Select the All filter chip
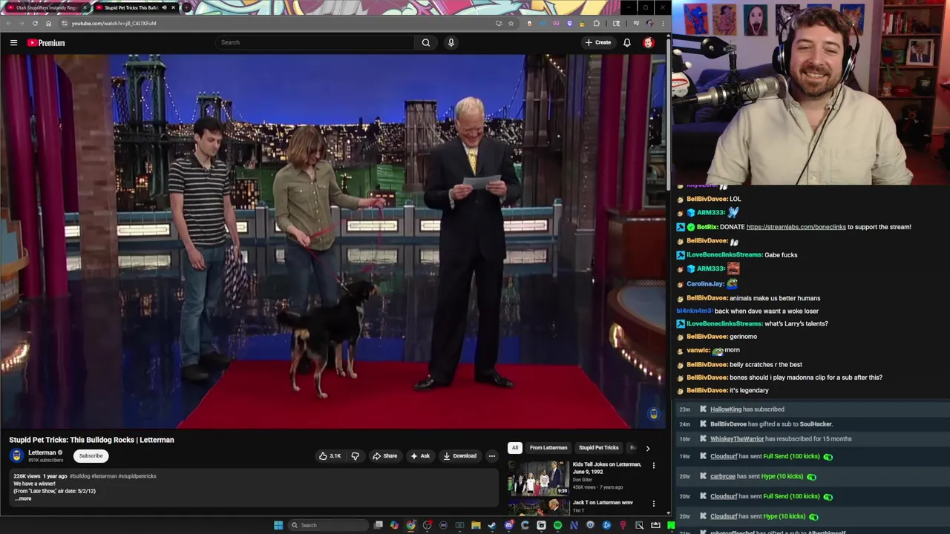This screenshot has width=950, height=534. tap(514, 447)
